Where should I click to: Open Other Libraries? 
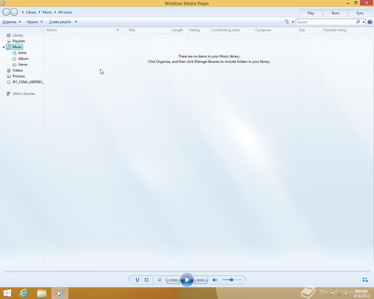click(24, 94)
